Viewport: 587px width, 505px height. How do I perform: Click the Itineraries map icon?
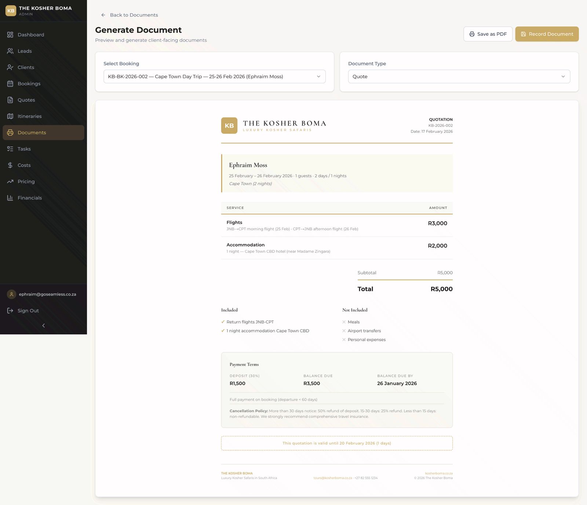tap(10, 116)
